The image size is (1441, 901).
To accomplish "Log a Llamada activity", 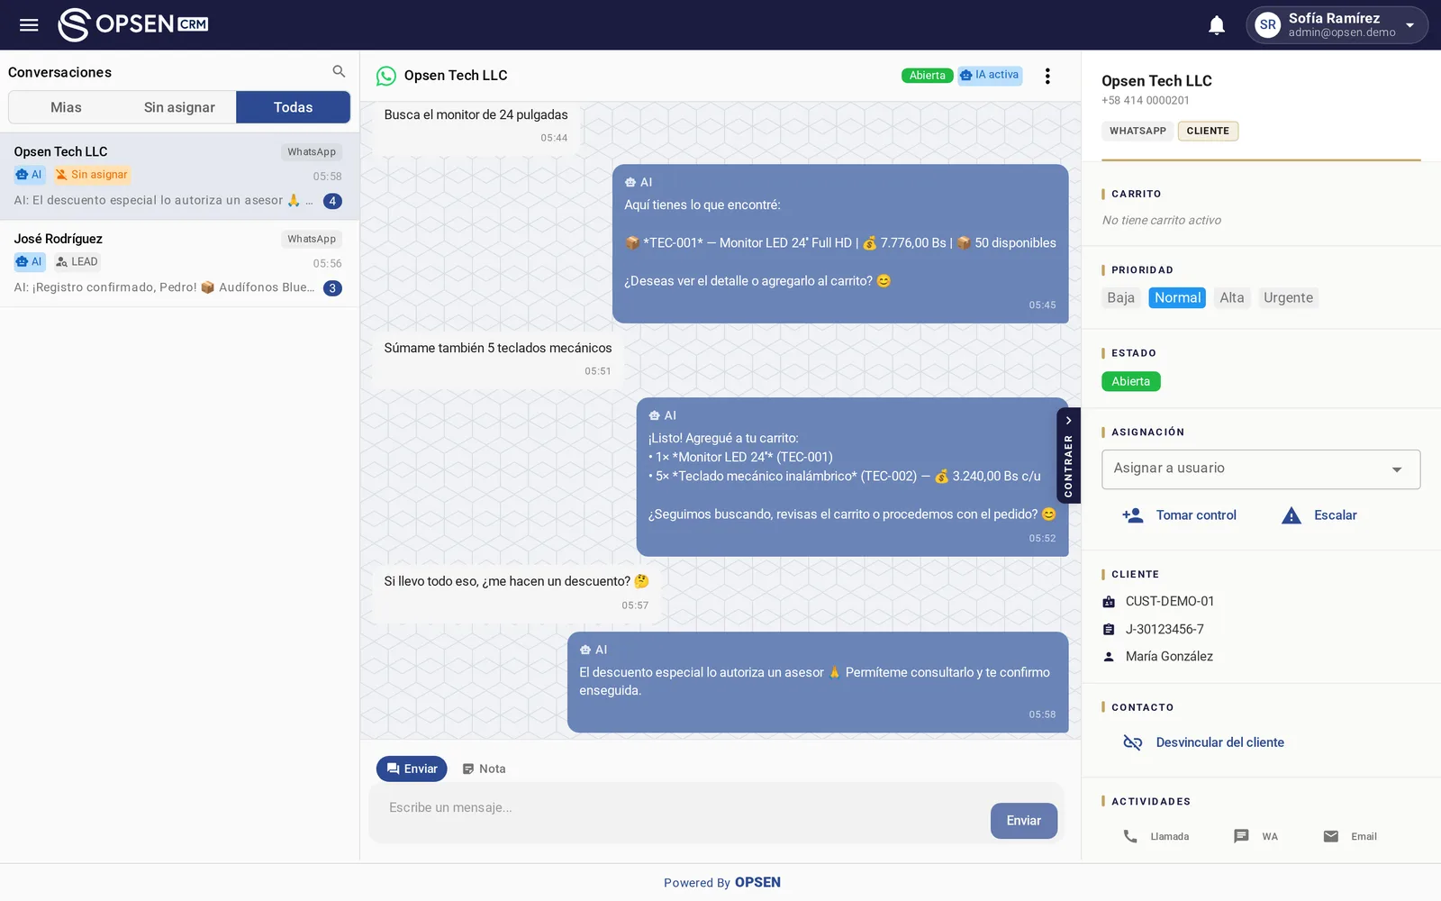I will click(1156, 837).
